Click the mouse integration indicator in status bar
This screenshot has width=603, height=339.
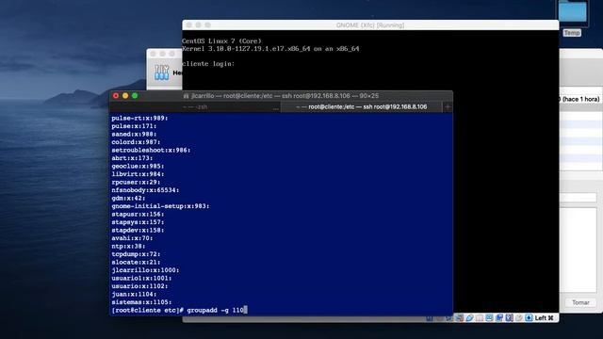[519, 318]
